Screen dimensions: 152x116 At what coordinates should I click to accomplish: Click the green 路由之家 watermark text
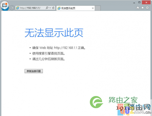(123, 100)
